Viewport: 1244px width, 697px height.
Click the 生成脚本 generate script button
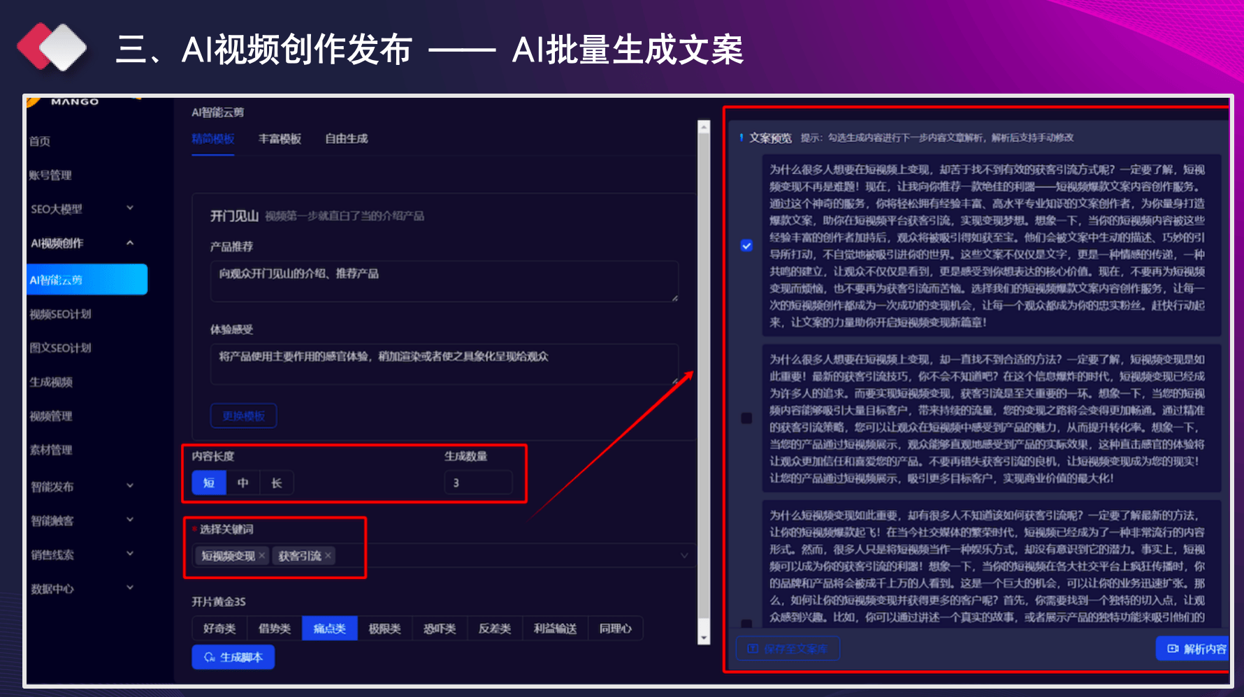[233, 657]
